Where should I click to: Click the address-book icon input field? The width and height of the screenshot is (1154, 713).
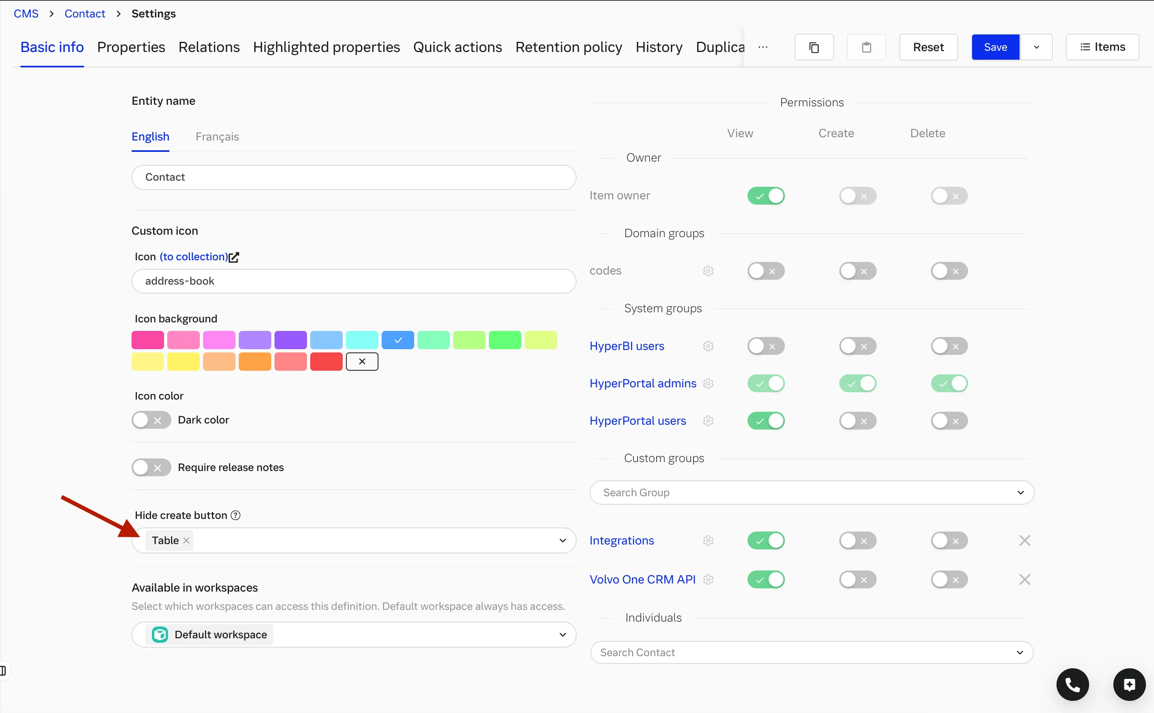pyautogui.click(x=354, y=281)
